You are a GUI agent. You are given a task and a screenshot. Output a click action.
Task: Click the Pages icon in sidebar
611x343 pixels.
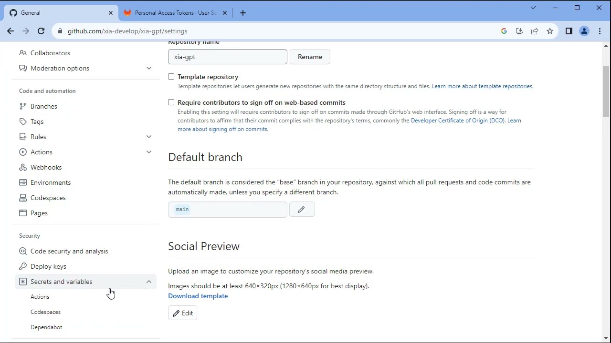(x=23, y=213)
